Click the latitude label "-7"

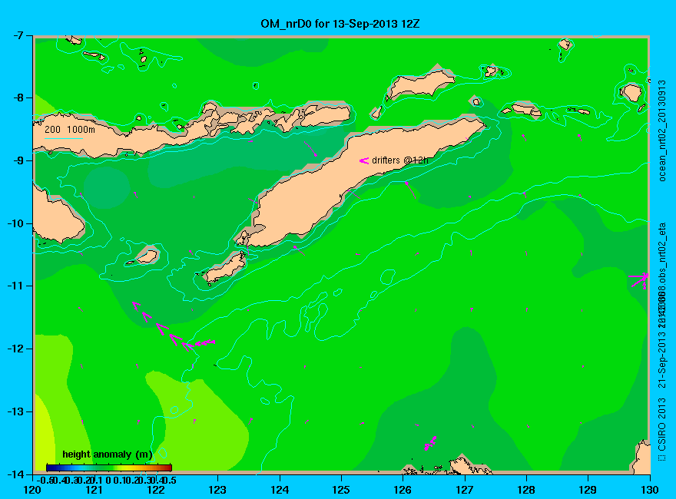coord(19,36)
